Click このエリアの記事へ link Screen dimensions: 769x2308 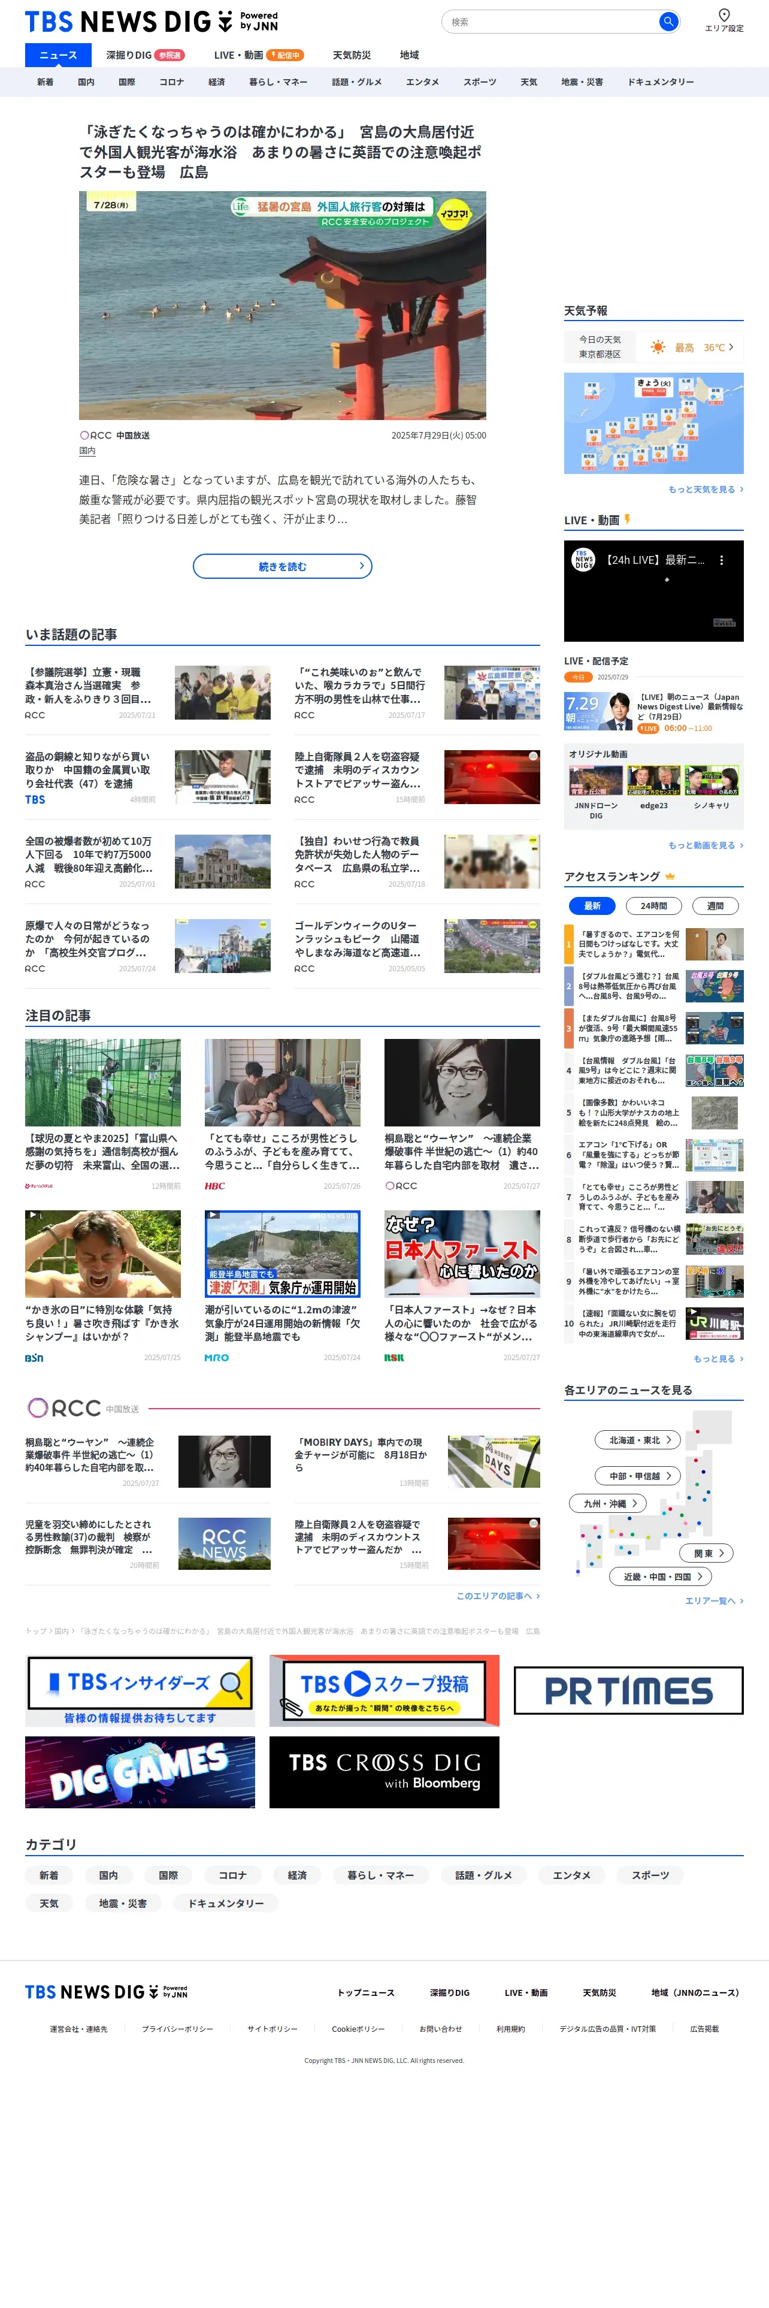click(x=498, y=1596)
